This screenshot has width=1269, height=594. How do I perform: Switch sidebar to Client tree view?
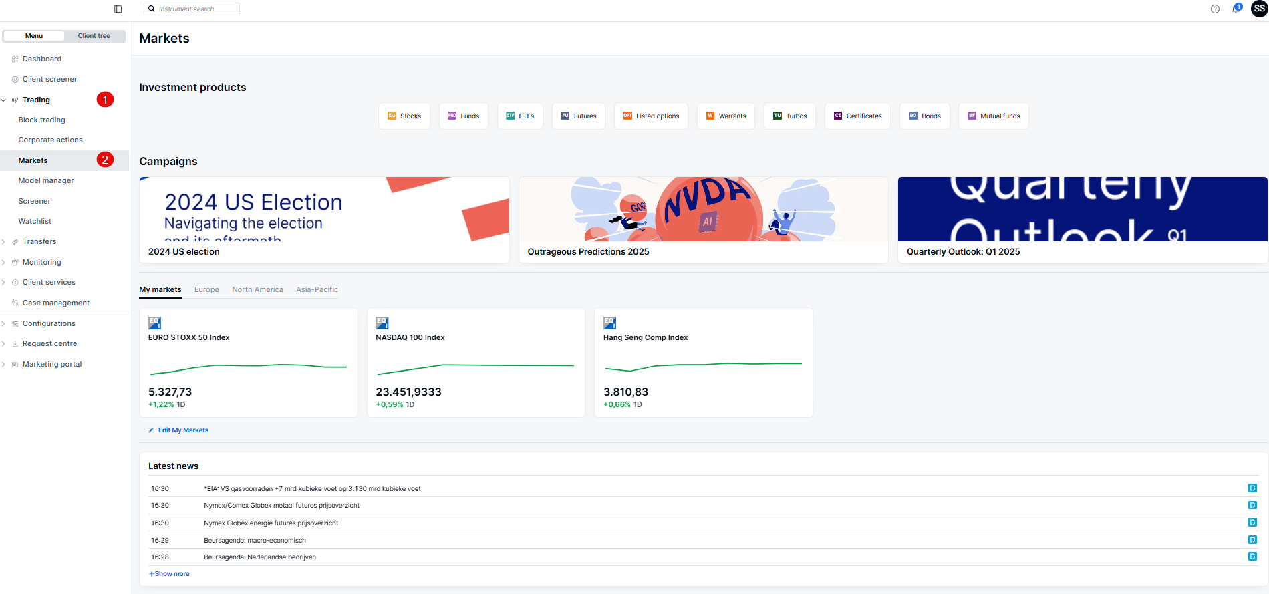coord(94,36)
